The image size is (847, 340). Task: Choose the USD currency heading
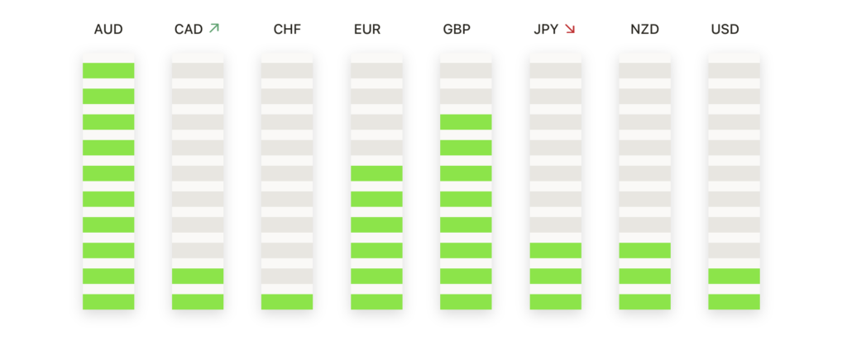coord(725,29)
